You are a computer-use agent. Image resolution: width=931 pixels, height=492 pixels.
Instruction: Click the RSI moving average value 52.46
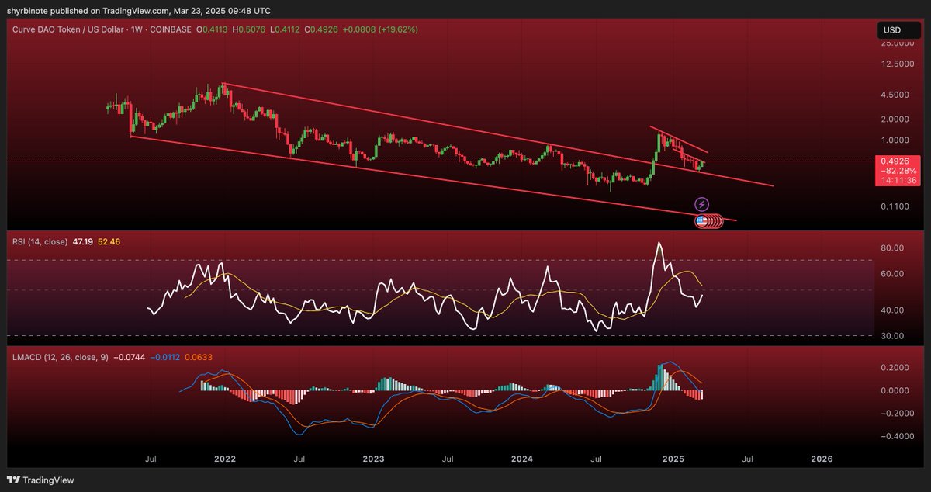point(109,241)
